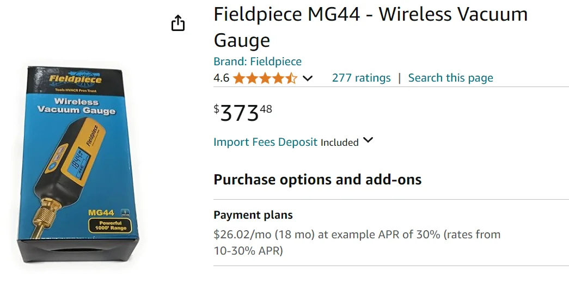
Task: Click the orange star rating icons
Action: coord(265,78)
